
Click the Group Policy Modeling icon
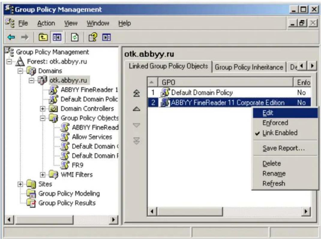click(31, 193)
